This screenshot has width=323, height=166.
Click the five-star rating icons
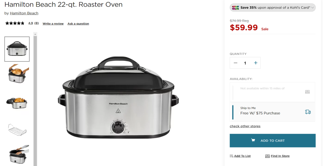pos(15,23)
